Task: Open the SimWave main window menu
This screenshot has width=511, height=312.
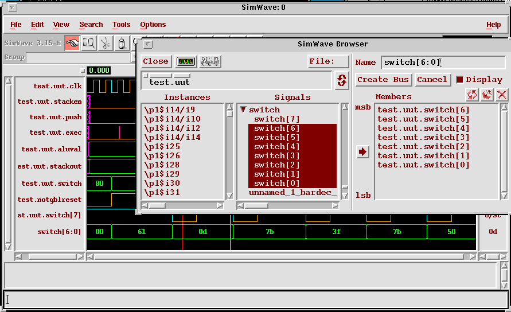Action: click(x=13, y=7)
